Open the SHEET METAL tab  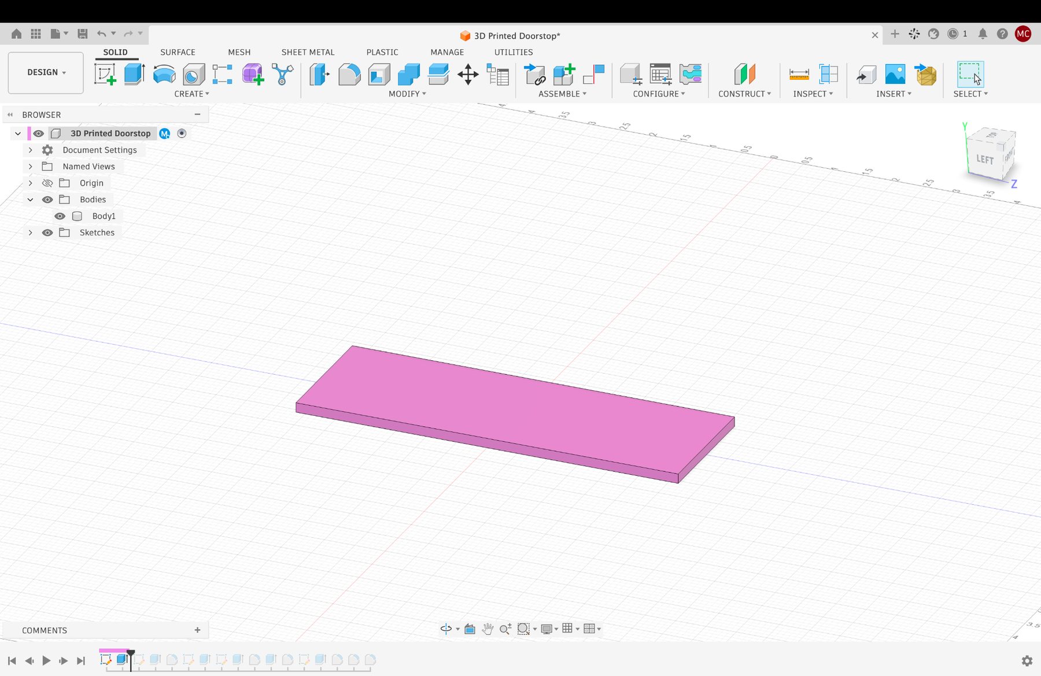(x=308, y=52)
